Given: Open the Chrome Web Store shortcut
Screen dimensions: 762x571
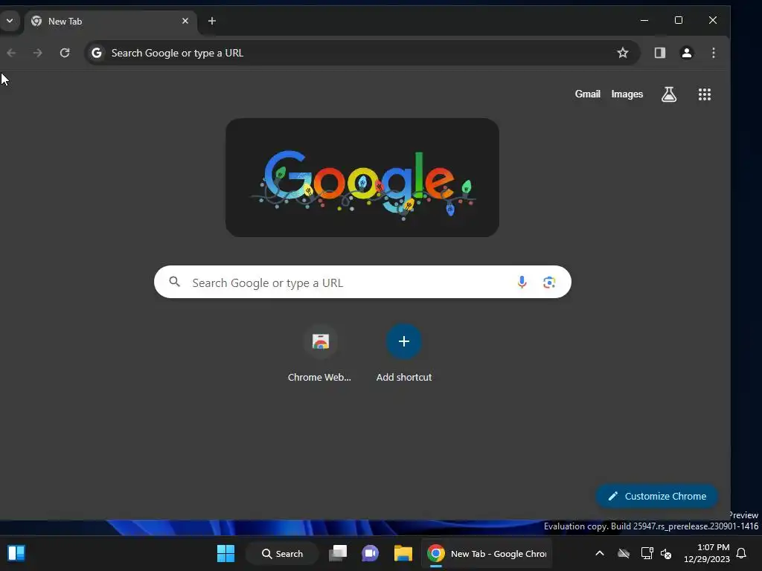Looking at the screenshot, I should tap(320, 353).
